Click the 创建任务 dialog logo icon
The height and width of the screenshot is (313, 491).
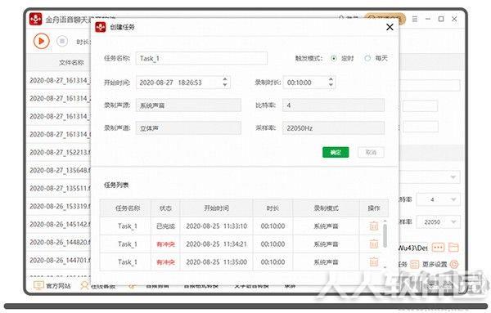(101, 27)
